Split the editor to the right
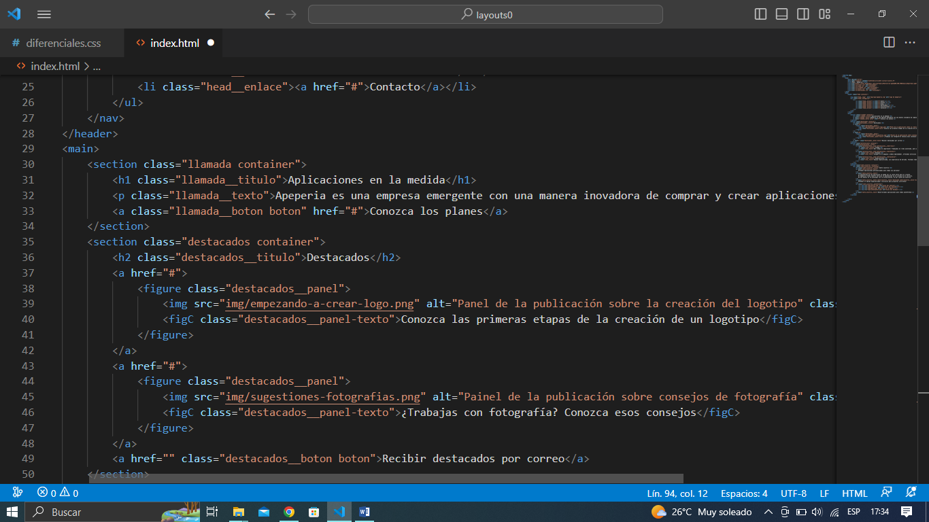The image size is (929, 522). pyautogui.click(x=889, y=42)
